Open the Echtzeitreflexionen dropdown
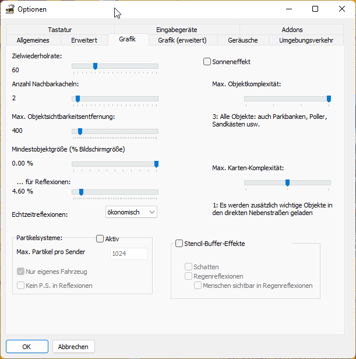356x359 pixels. coord(131,212)
